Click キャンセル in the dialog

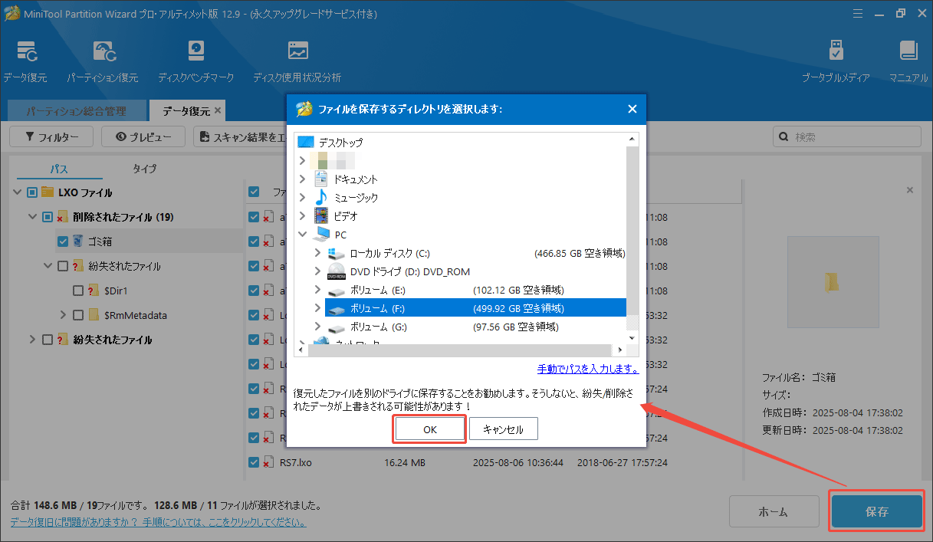tap(504, 429)
